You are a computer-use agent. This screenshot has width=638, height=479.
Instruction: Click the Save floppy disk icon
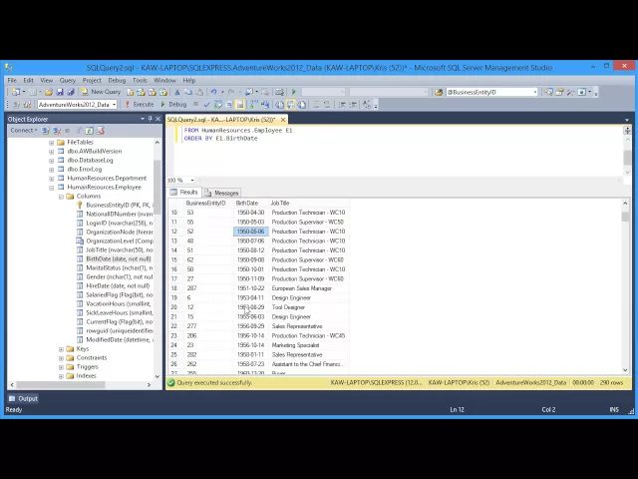(60, 92)
